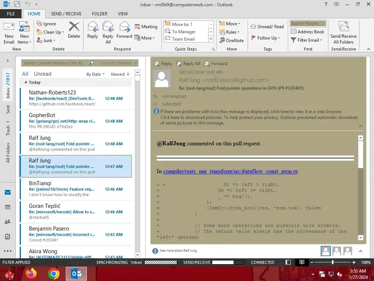This screenshot has height=281, width=374.
Task: Click the zoom slider handle
Action: 332,262
